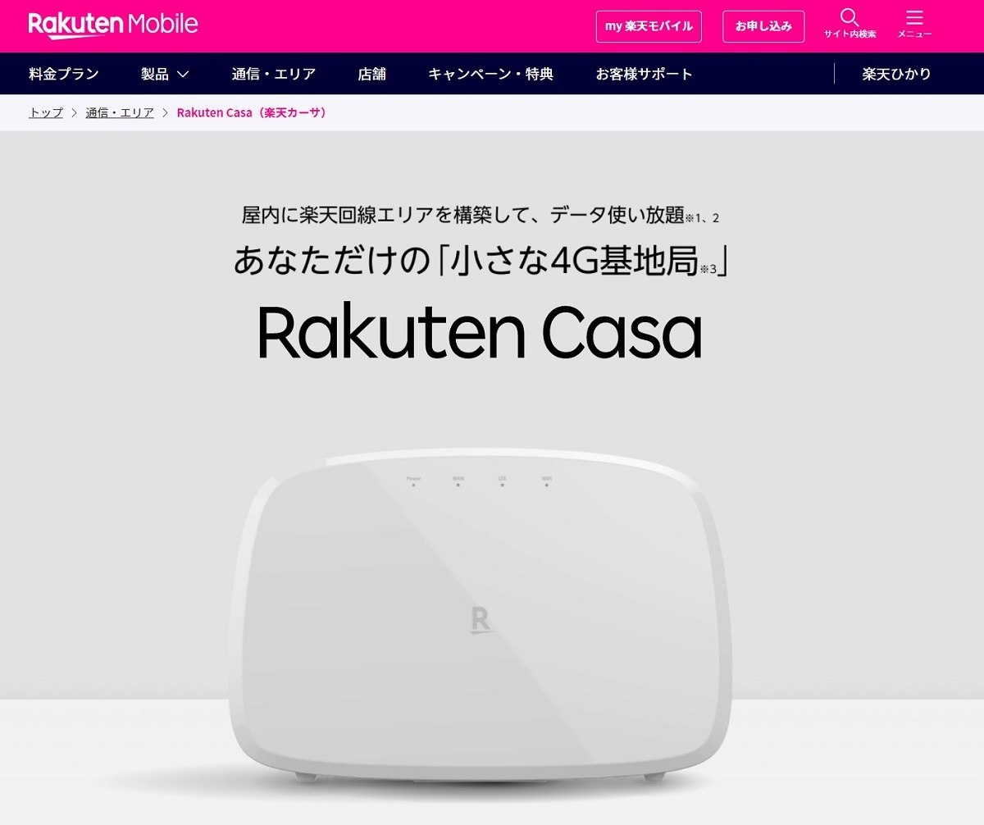Click the Rakuten Mobile logo
Viewport: 984px width, 825px height.
(113, 25)
